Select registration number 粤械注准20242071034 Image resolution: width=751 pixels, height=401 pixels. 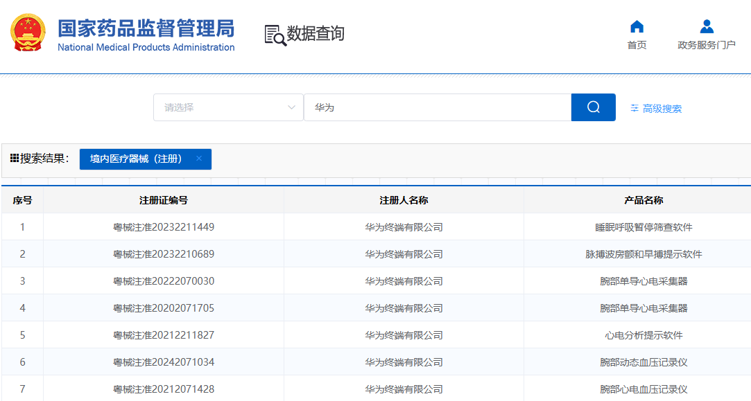pyautogui.click(x=164, y=362)
